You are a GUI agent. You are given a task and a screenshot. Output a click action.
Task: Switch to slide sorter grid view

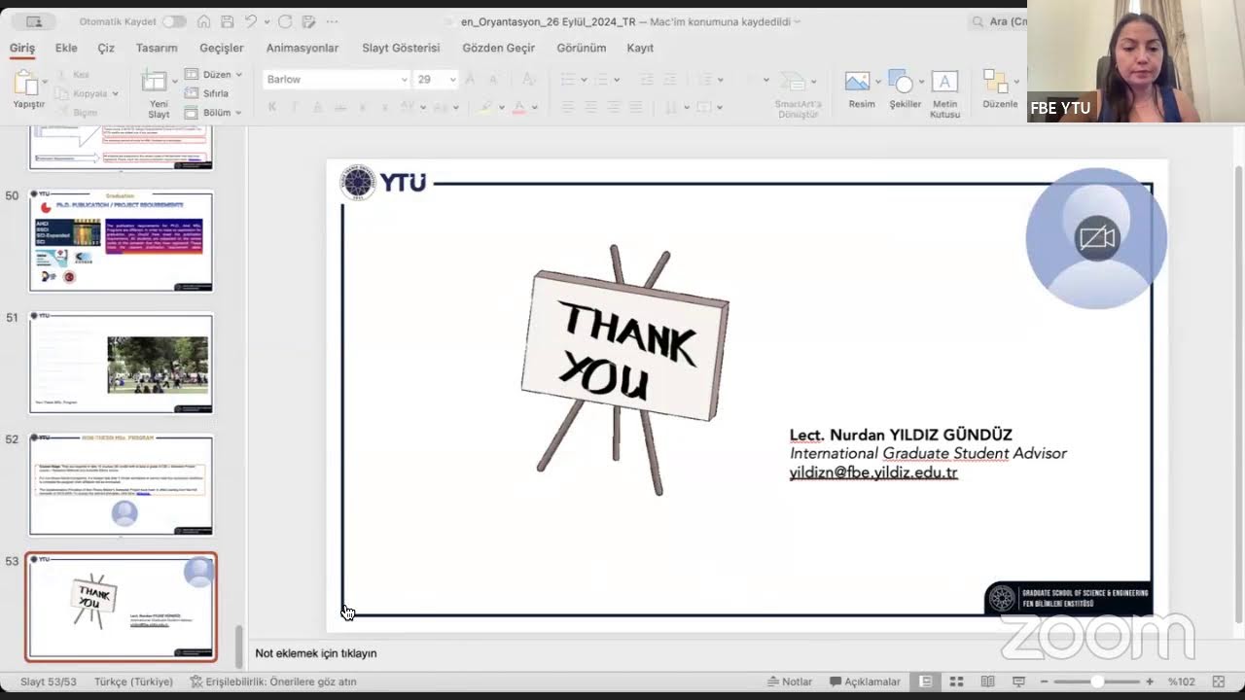click(x=956, y=682)
